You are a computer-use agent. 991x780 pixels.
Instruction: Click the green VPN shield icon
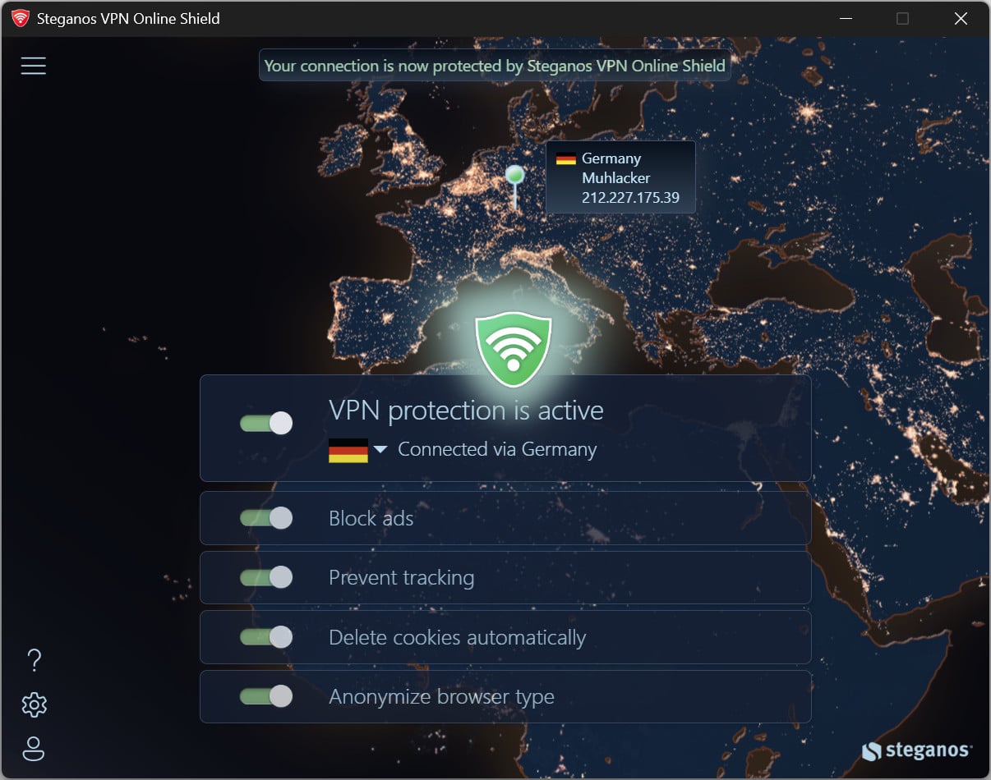click(x=513, y=350)
